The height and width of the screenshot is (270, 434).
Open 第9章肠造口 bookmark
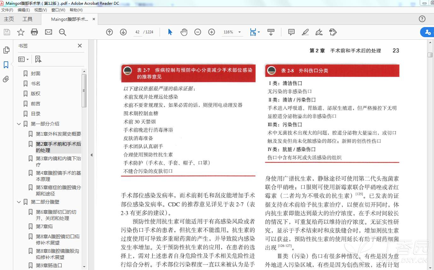49,266
